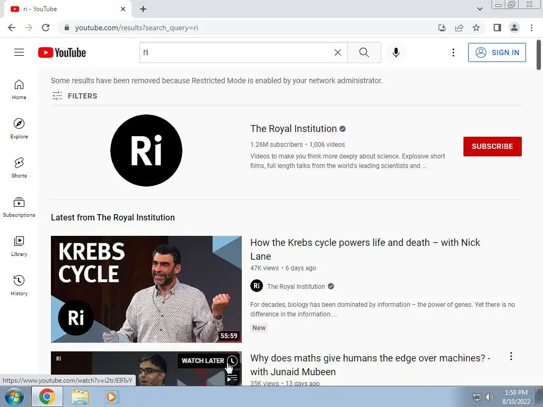Open History in sidebar
The image size is (543, 407).
pos(19,286)
